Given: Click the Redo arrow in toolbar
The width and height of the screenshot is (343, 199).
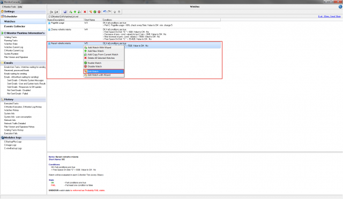Looking at the screenshot, I should 109,12.
